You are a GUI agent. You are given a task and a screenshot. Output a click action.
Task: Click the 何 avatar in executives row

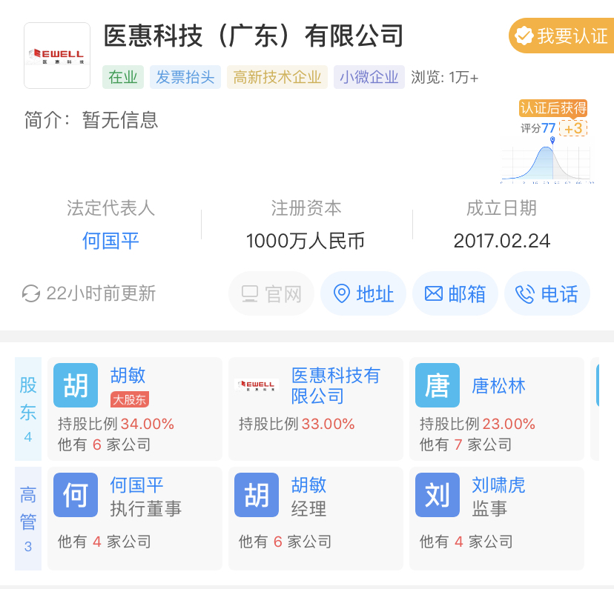click(x=76, y=495)
